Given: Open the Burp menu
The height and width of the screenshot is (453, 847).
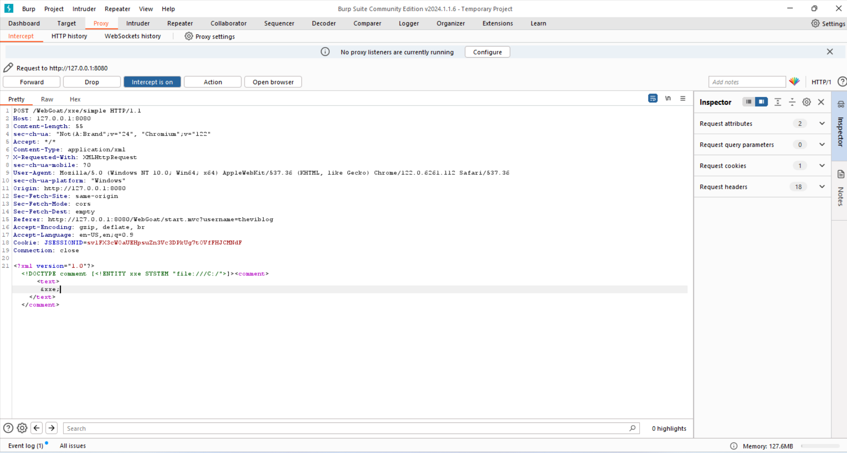Looking at the screenshot, I should (29, 9).
